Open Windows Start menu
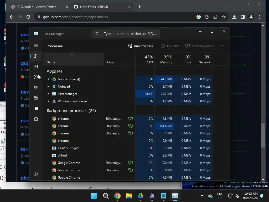269x202 pixels. tap(94, 196)
